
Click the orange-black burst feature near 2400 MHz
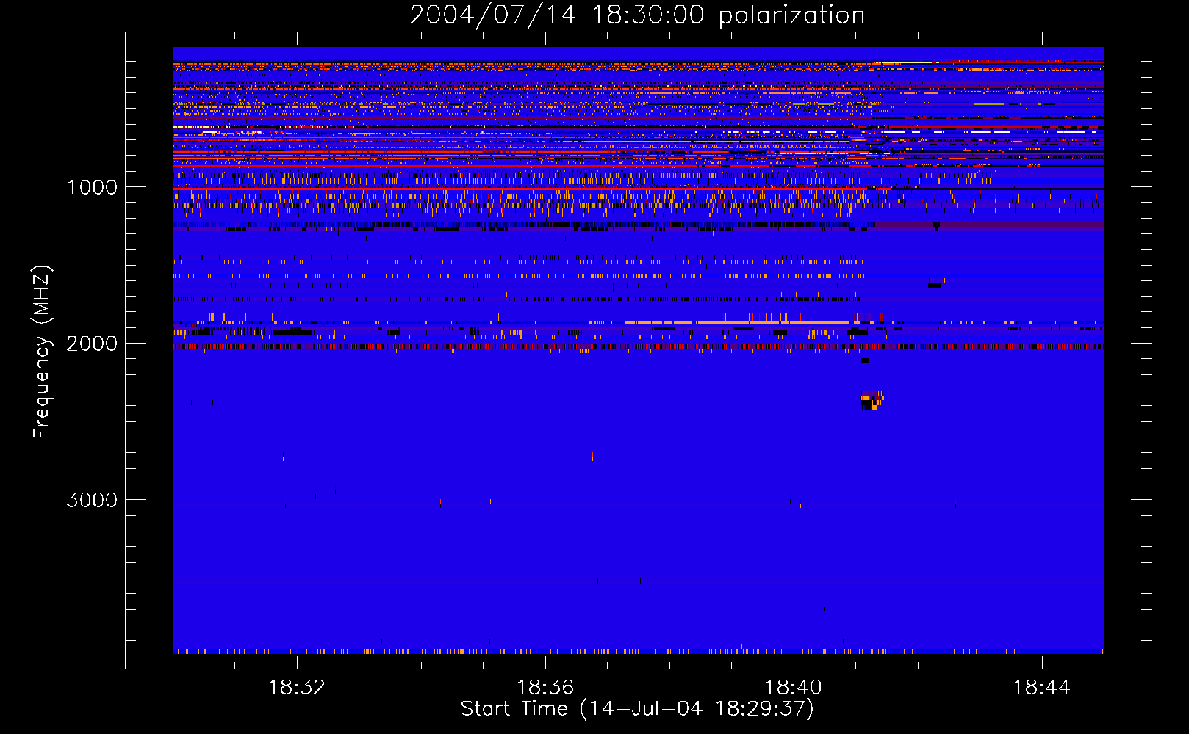872,400
